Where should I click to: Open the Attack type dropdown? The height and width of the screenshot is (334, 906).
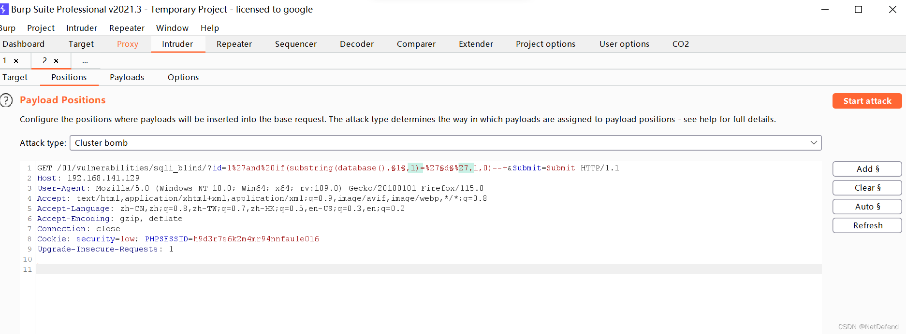point(445,143)
